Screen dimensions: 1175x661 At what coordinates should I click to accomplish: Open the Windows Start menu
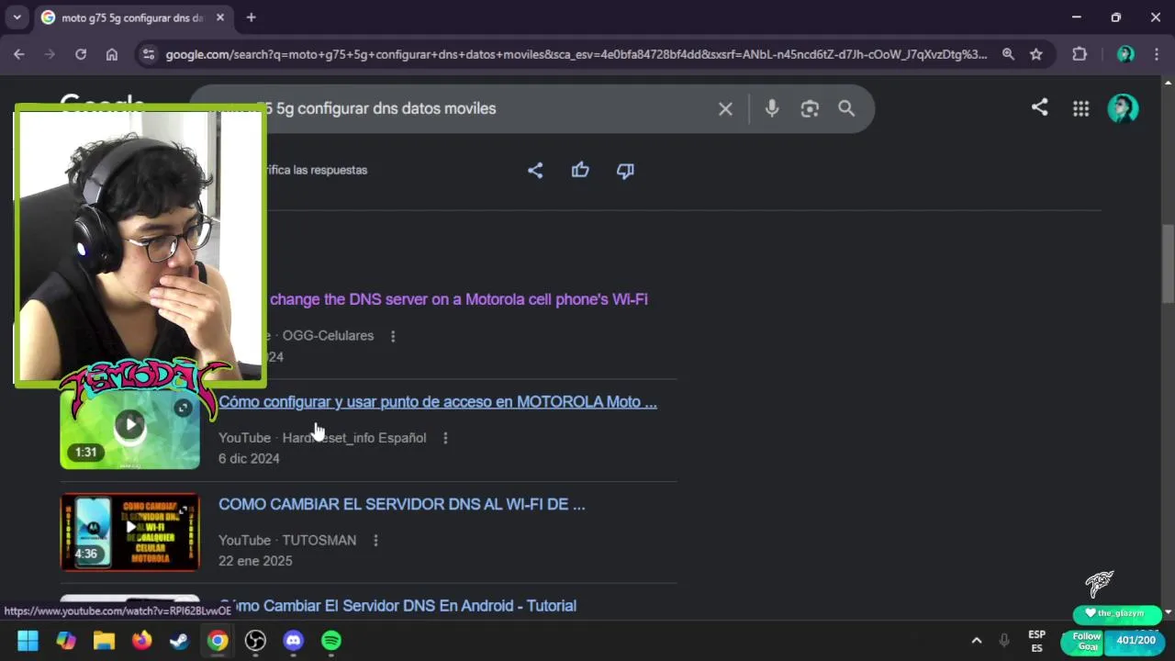28,641
